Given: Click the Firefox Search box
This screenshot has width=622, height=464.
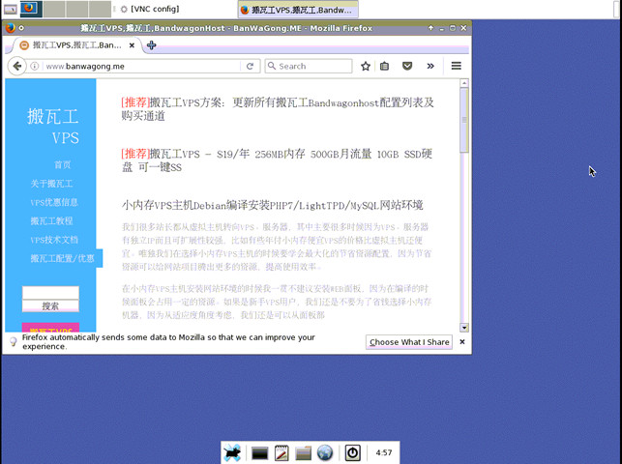Looking at the screenshot, I should (309, 66).
